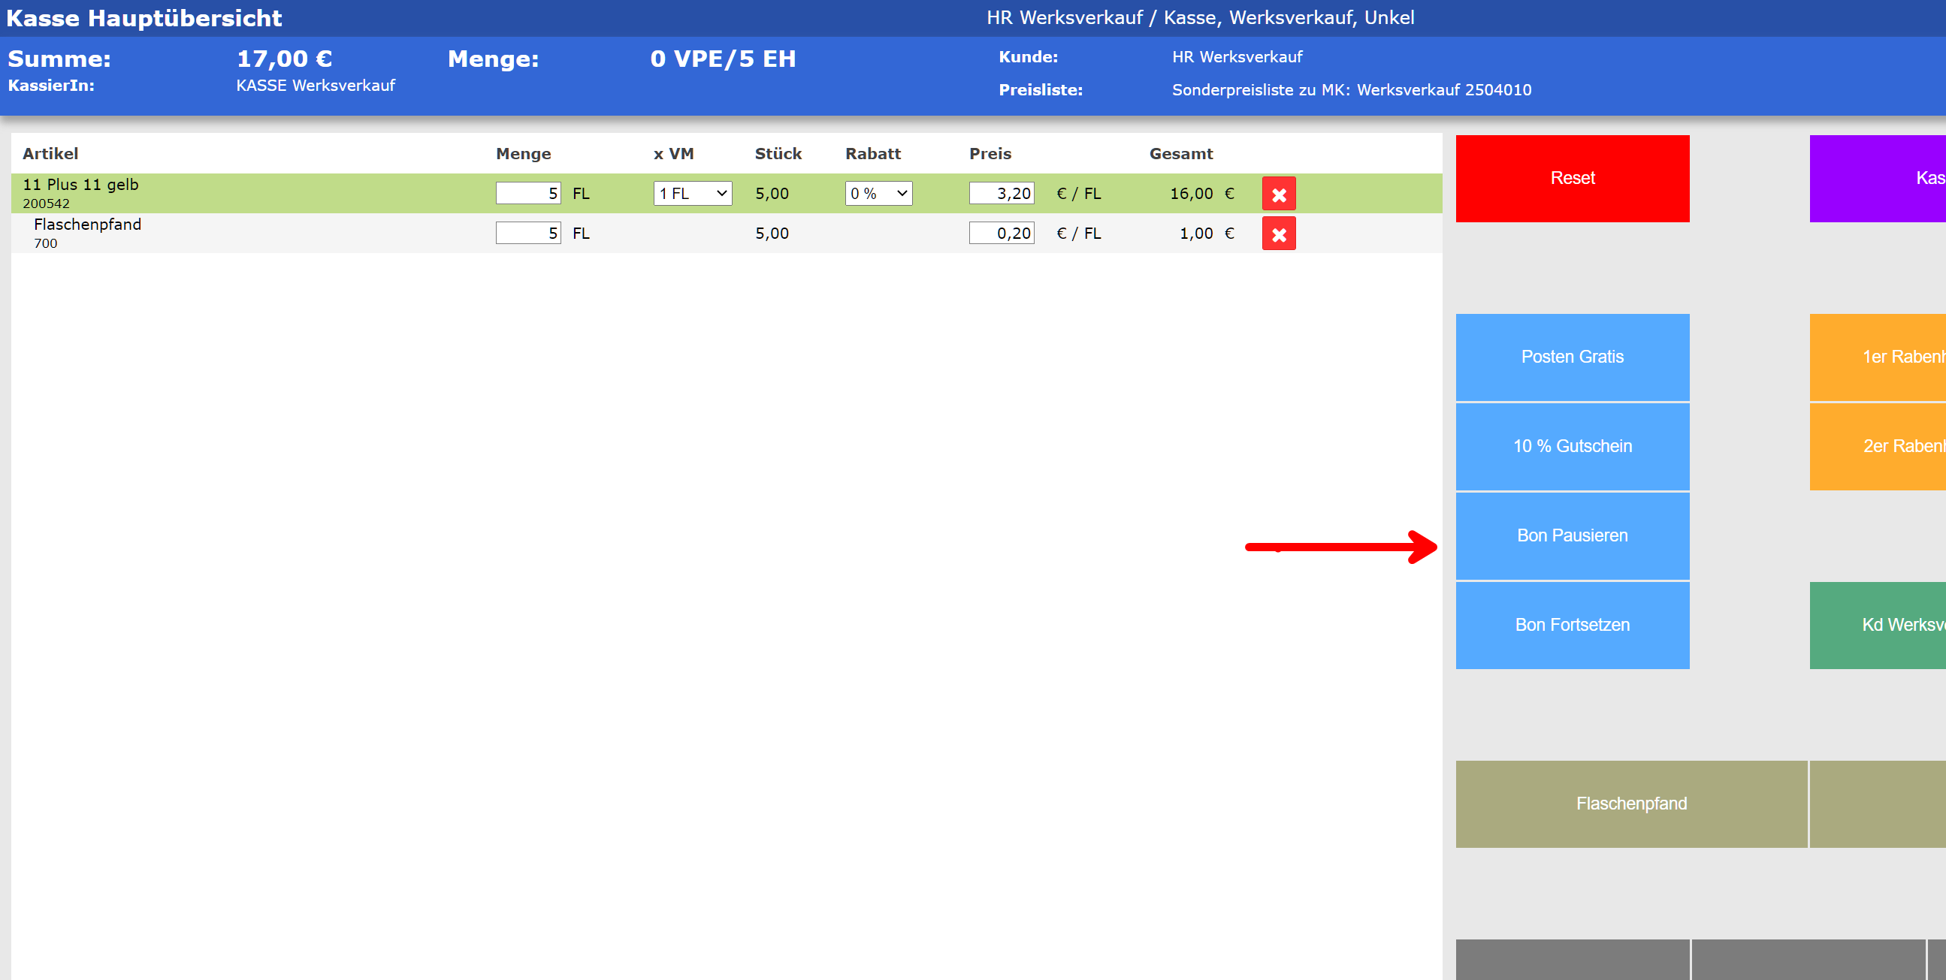Viewport: 1946px width, 980px height.
Task: Click the first gray button at bottom
Action: 1571,959
